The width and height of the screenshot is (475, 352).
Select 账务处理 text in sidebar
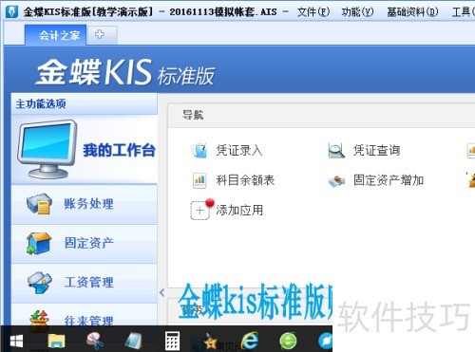(89, 204)
